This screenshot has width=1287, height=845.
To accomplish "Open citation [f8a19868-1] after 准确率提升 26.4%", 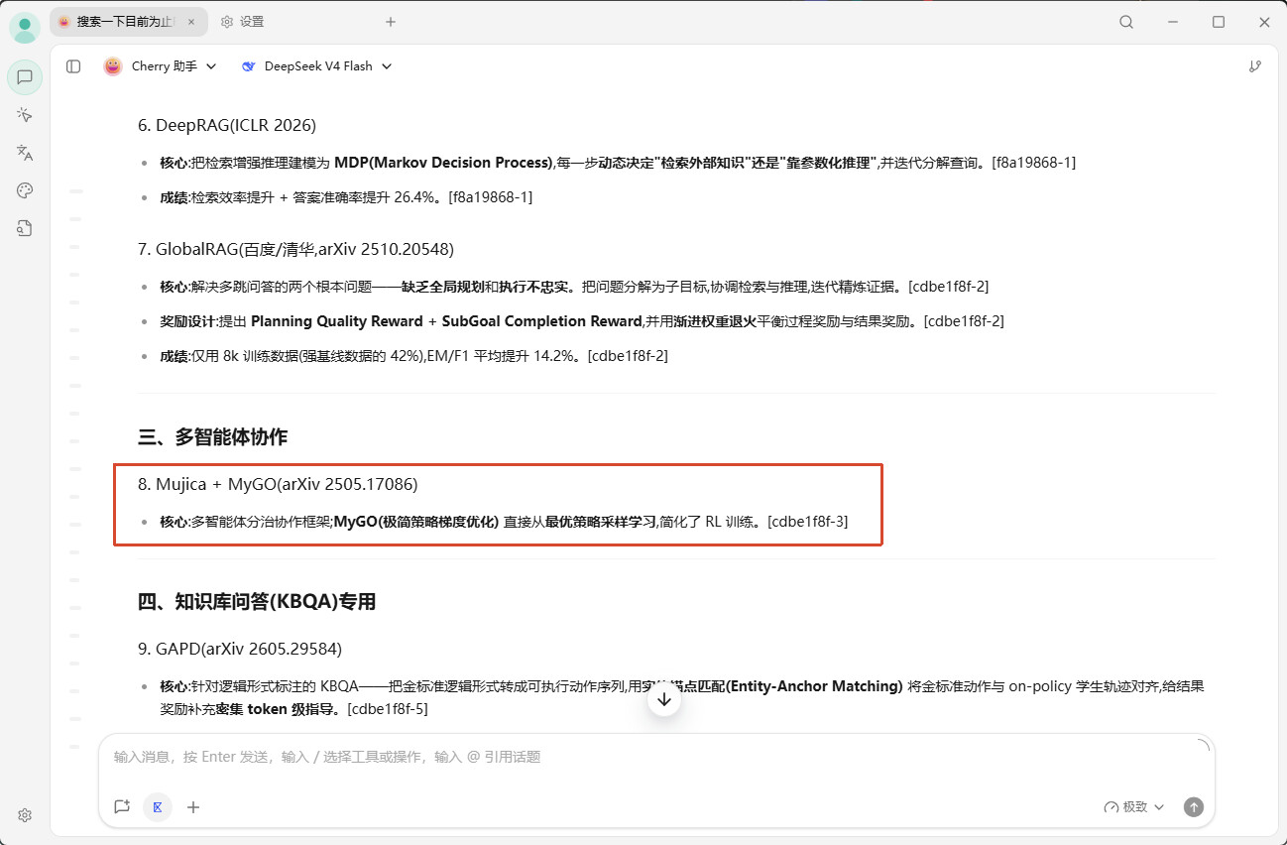I will click(491, 197).
